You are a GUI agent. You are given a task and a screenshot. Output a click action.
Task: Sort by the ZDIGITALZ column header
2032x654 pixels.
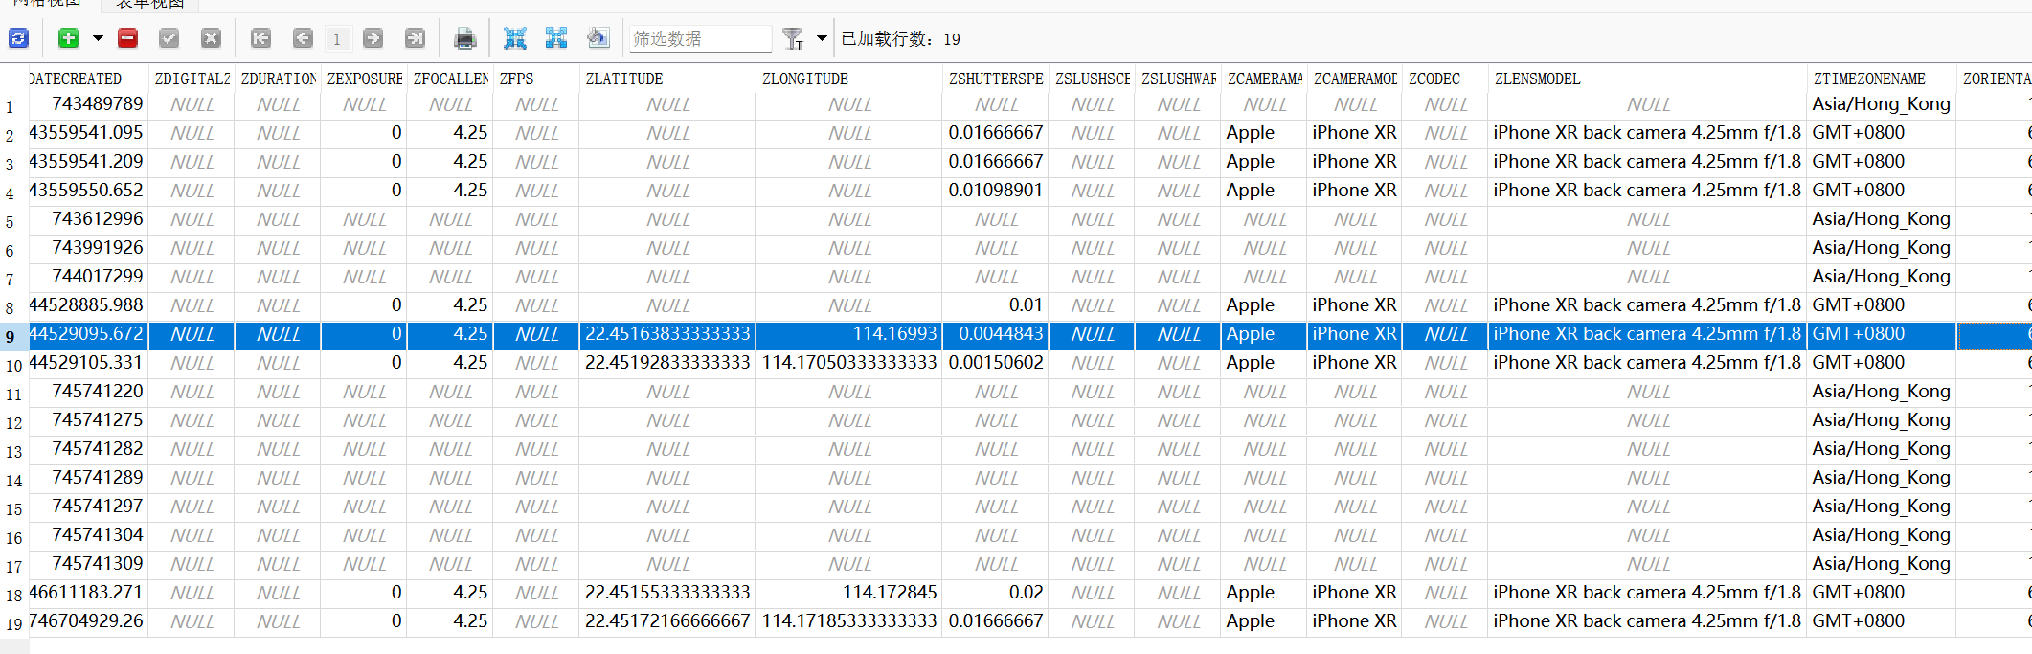pyautogui.click(x=192, y=79)
